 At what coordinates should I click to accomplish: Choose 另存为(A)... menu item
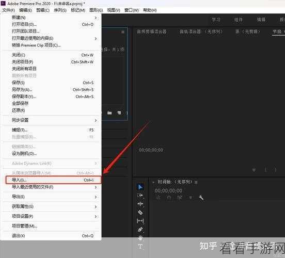click(52, 90)
